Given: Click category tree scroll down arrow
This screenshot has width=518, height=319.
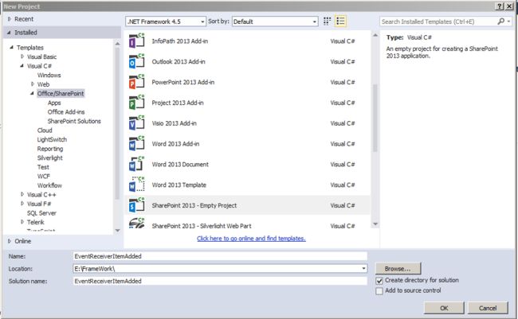Looking at the screenshot, I should 117,230.
